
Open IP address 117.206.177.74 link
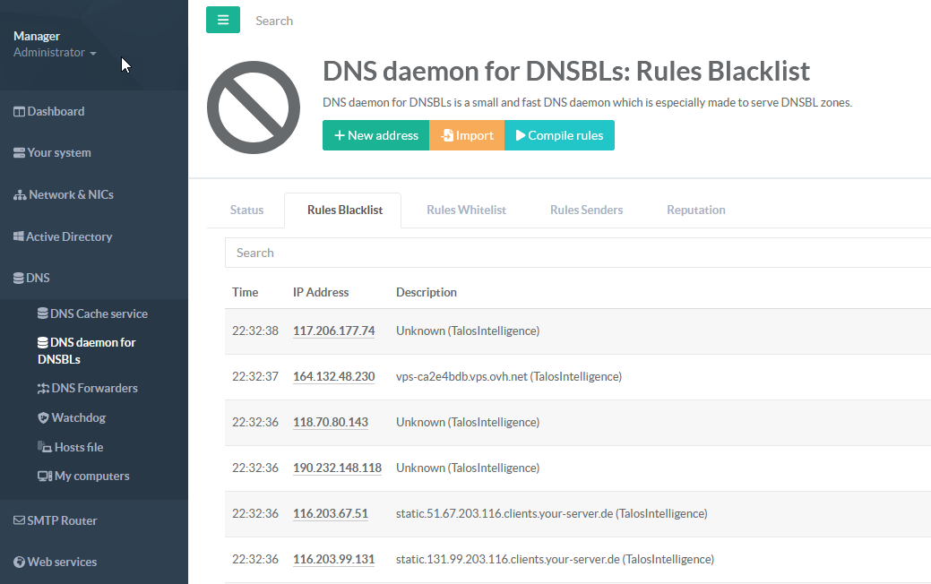333,331
